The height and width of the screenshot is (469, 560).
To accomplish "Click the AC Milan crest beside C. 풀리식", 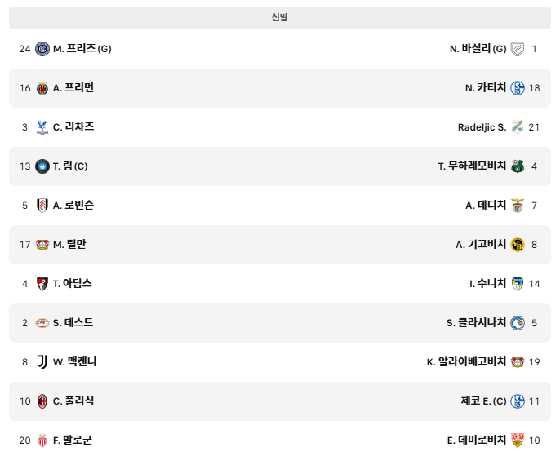I will 42,401.
